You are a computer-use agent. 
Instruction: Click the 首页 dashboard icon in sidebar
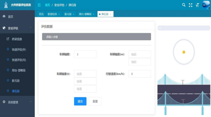(x=4, y=16)
